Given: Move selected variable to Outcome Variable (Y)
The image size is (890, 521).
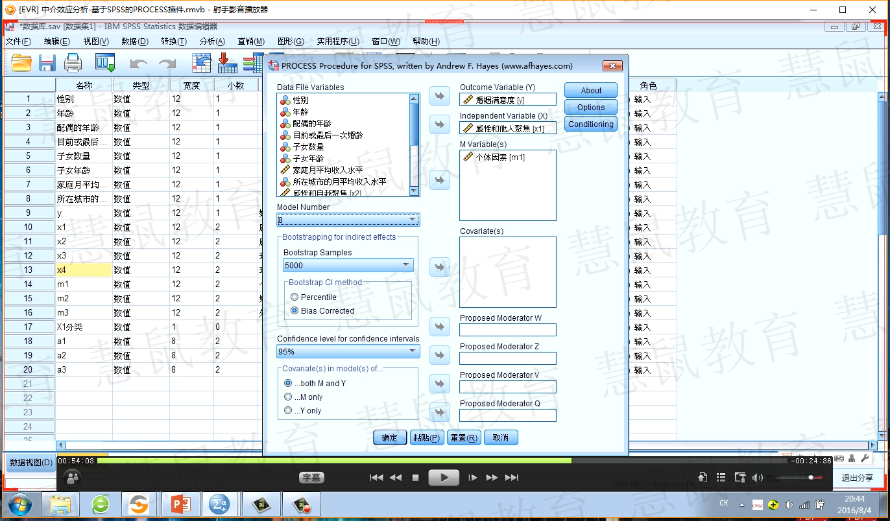Looking at the screenshot, I should click(440, 96).
